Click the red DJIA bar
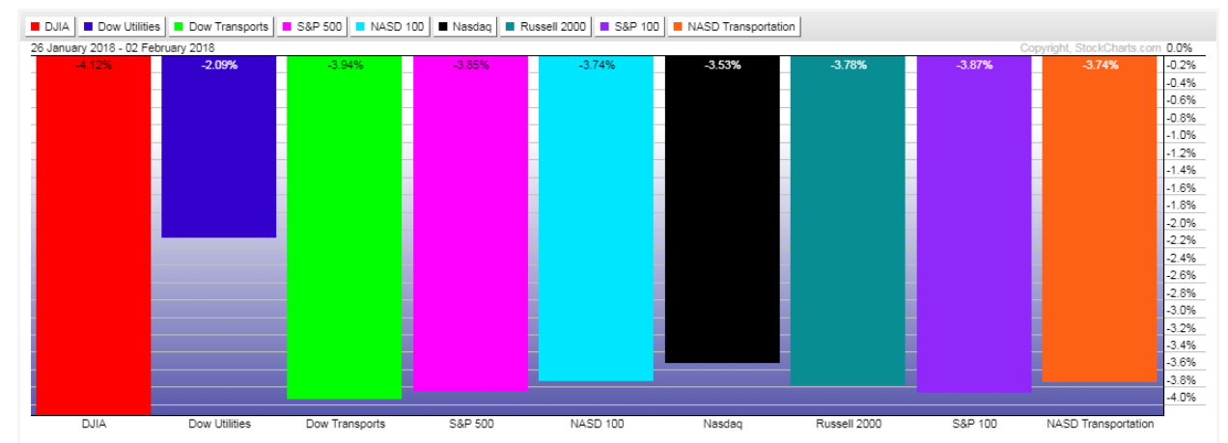 pyautogui.click(x=93, y=235)
